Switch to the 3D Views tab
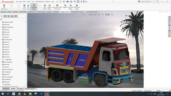Image resolution: width=171 pixels, height=96 pixels. [20, 89]
